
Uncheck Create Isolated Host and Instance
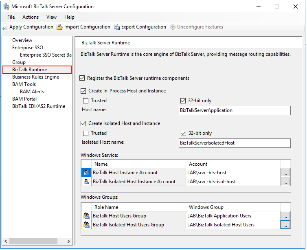click(x=83, y=123)
